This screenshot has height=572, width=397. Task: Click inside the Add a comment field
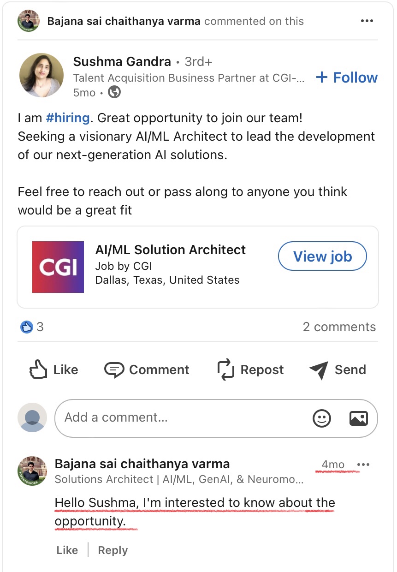184,418
